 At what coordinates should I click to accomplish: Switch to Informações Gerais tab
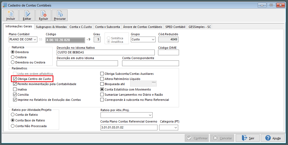click(x=19, y=27)
